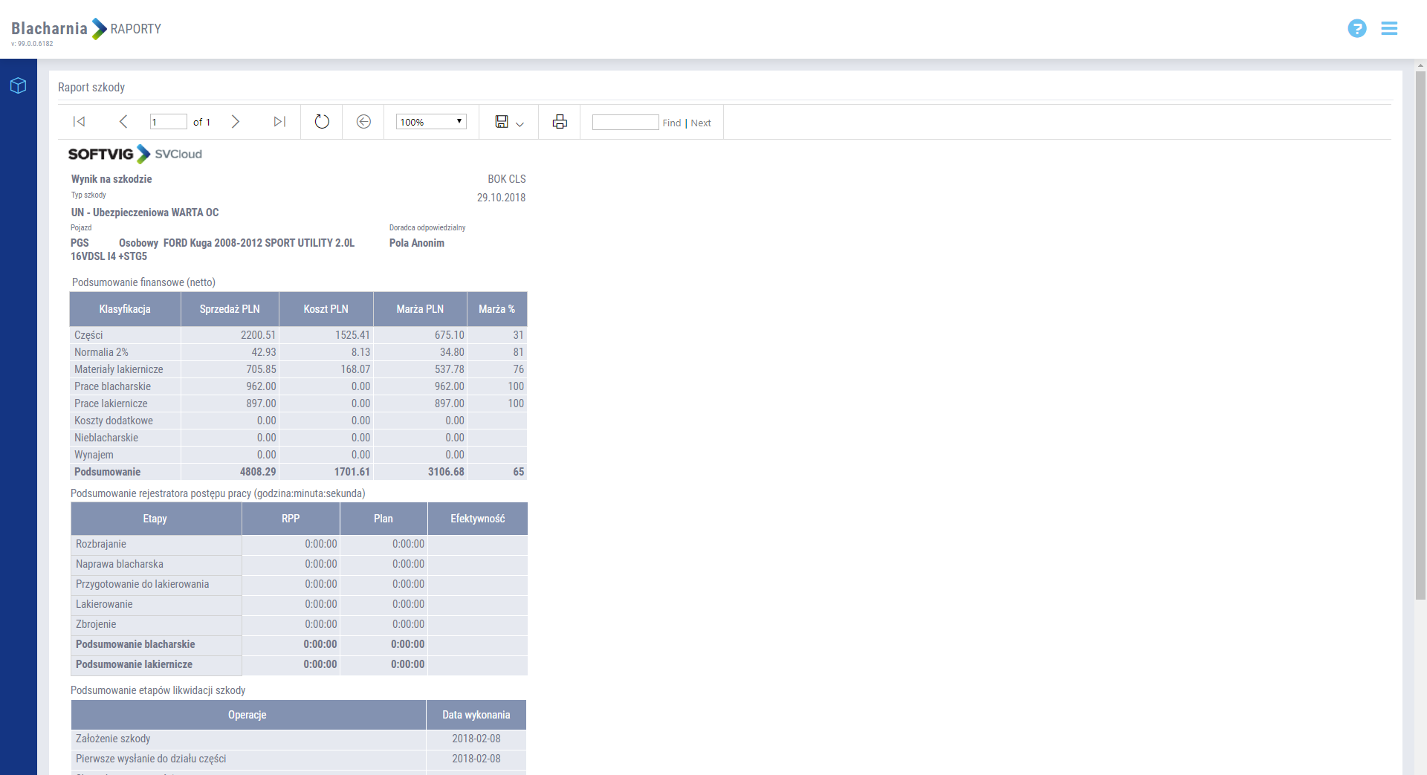1427x775 pixels.
Task: Print the damage report
Action: (560, 122)
